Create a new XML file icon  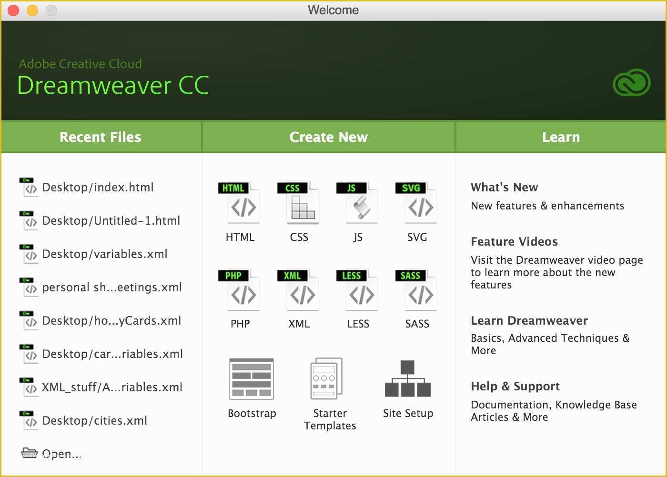tap(299, 289)
